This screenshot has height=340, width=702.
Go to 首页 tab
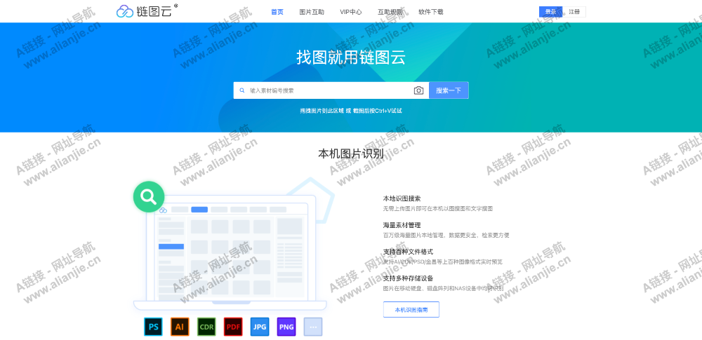click(x=277, y=12)
